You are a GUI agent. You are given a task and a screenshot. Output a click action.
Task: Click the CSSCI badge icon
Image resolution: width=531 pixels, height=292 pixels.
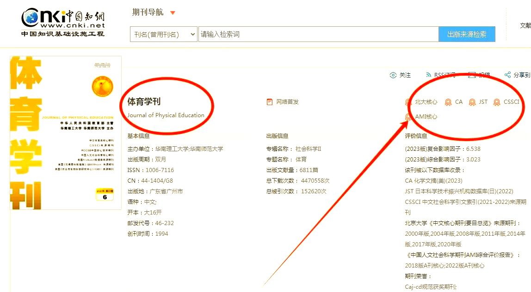point(496,102)
